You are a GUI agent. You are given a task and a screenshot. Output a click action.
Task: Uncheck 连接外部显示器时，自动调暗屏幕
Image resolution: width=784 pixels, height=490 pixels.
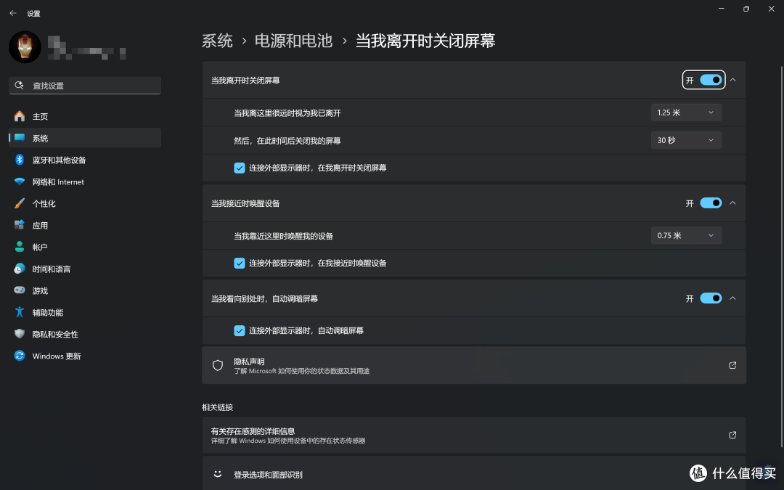[x=240, y=330]
